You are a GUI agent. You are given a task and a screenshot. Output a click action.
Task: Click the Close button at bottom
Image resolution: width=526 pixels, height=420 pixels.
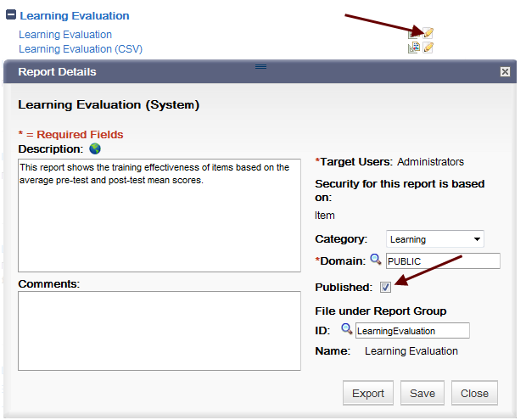474,393
